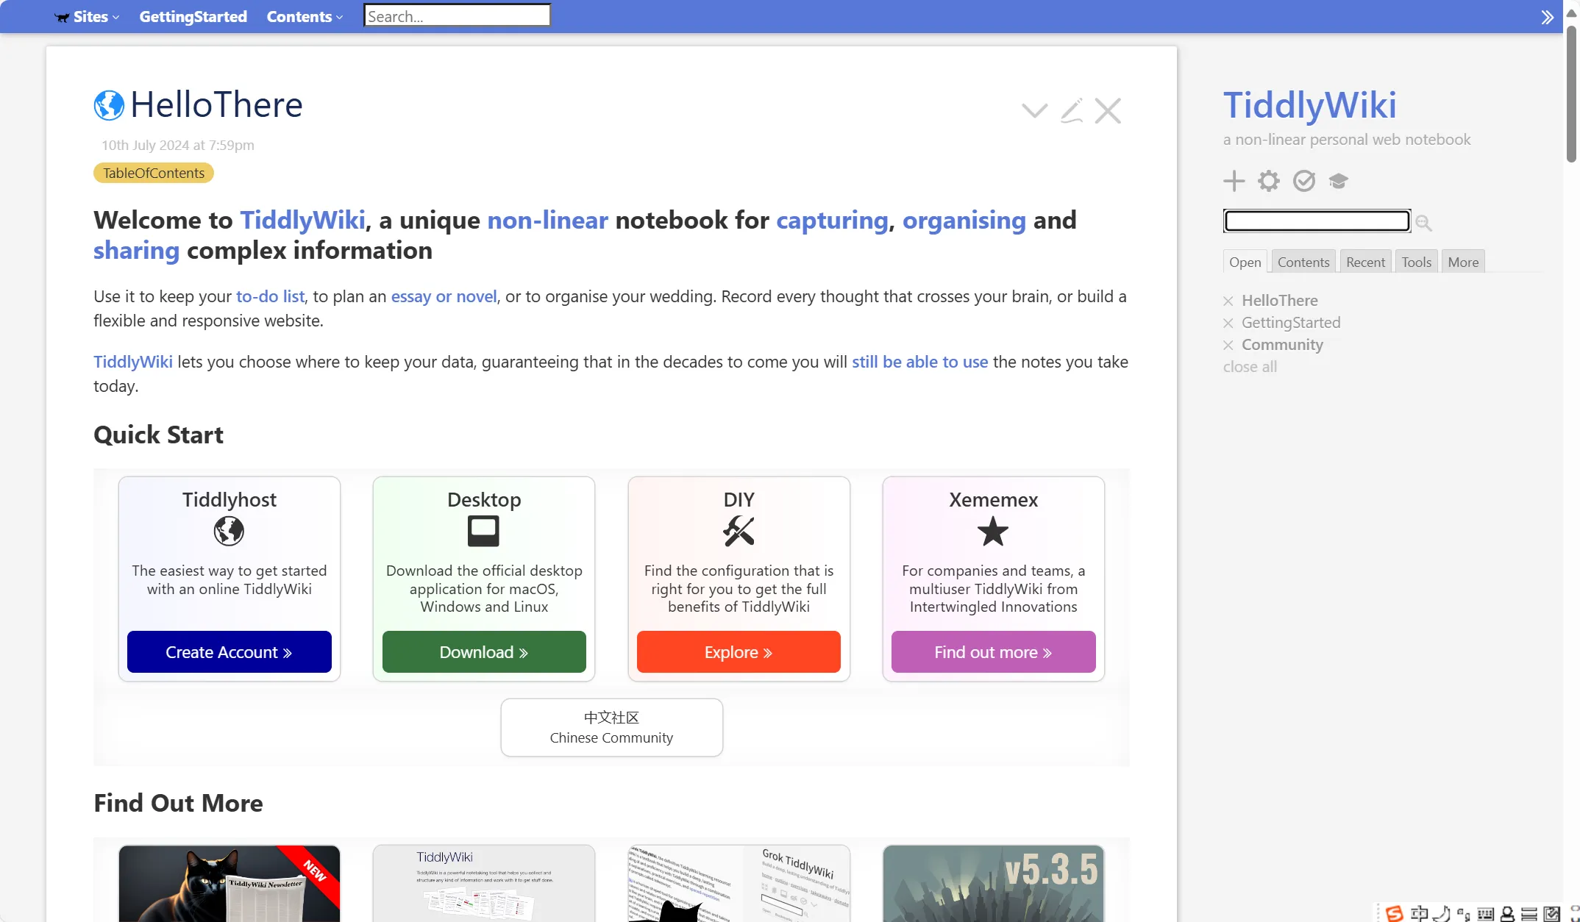This screenshot has height=922, width=1580.
Task: Click 'close all' in the sidebar
Action: (1250, 367)
